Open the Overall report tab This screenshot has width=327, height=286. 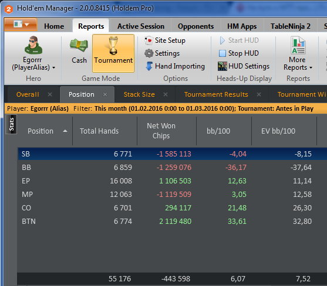28,94
